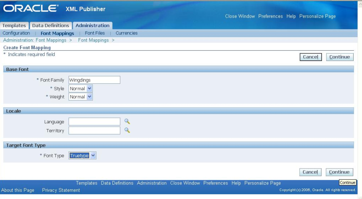Click the bottom Continue button

(x=339, y=172)
